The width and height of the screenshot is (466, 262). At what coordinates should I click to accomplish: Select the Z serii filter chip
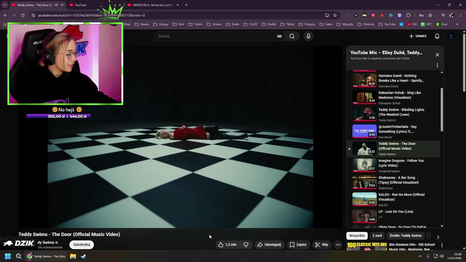point(377,235)
